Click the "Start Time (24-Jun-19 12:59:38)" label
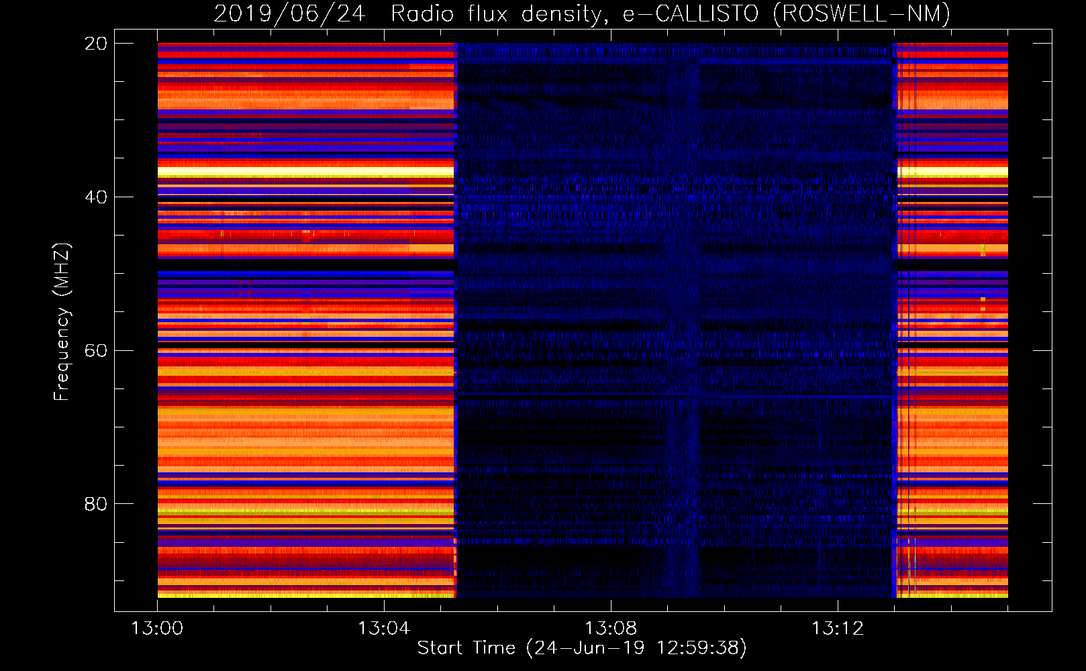 pyautogui.click(x=582, y=648)
